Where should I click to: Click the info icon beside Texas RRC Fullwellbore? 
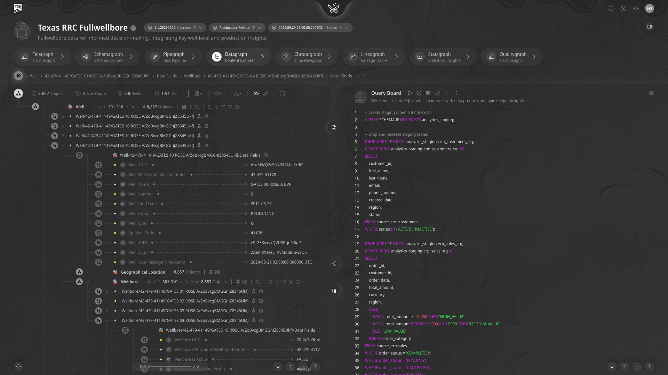133,28
